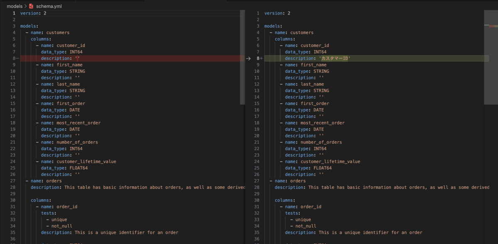Click the right pane minimap overview
This screenshot has width=498, height=244.
[x=491, y=57]
